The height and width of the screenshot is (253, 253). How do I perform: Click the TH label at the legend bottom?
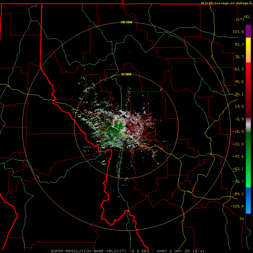[x=241, y=219]
